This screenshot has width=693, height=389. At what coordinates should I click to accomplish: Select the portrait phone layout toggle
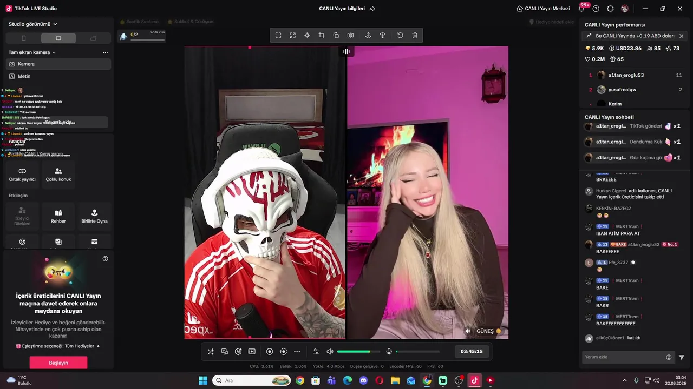tap(23, 38)
